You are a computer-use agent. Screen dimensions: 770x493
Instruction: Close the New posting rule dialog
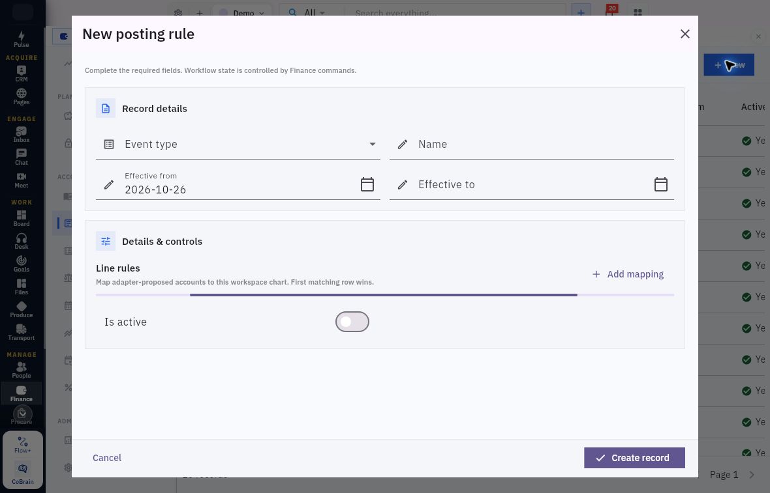[685, 34]
